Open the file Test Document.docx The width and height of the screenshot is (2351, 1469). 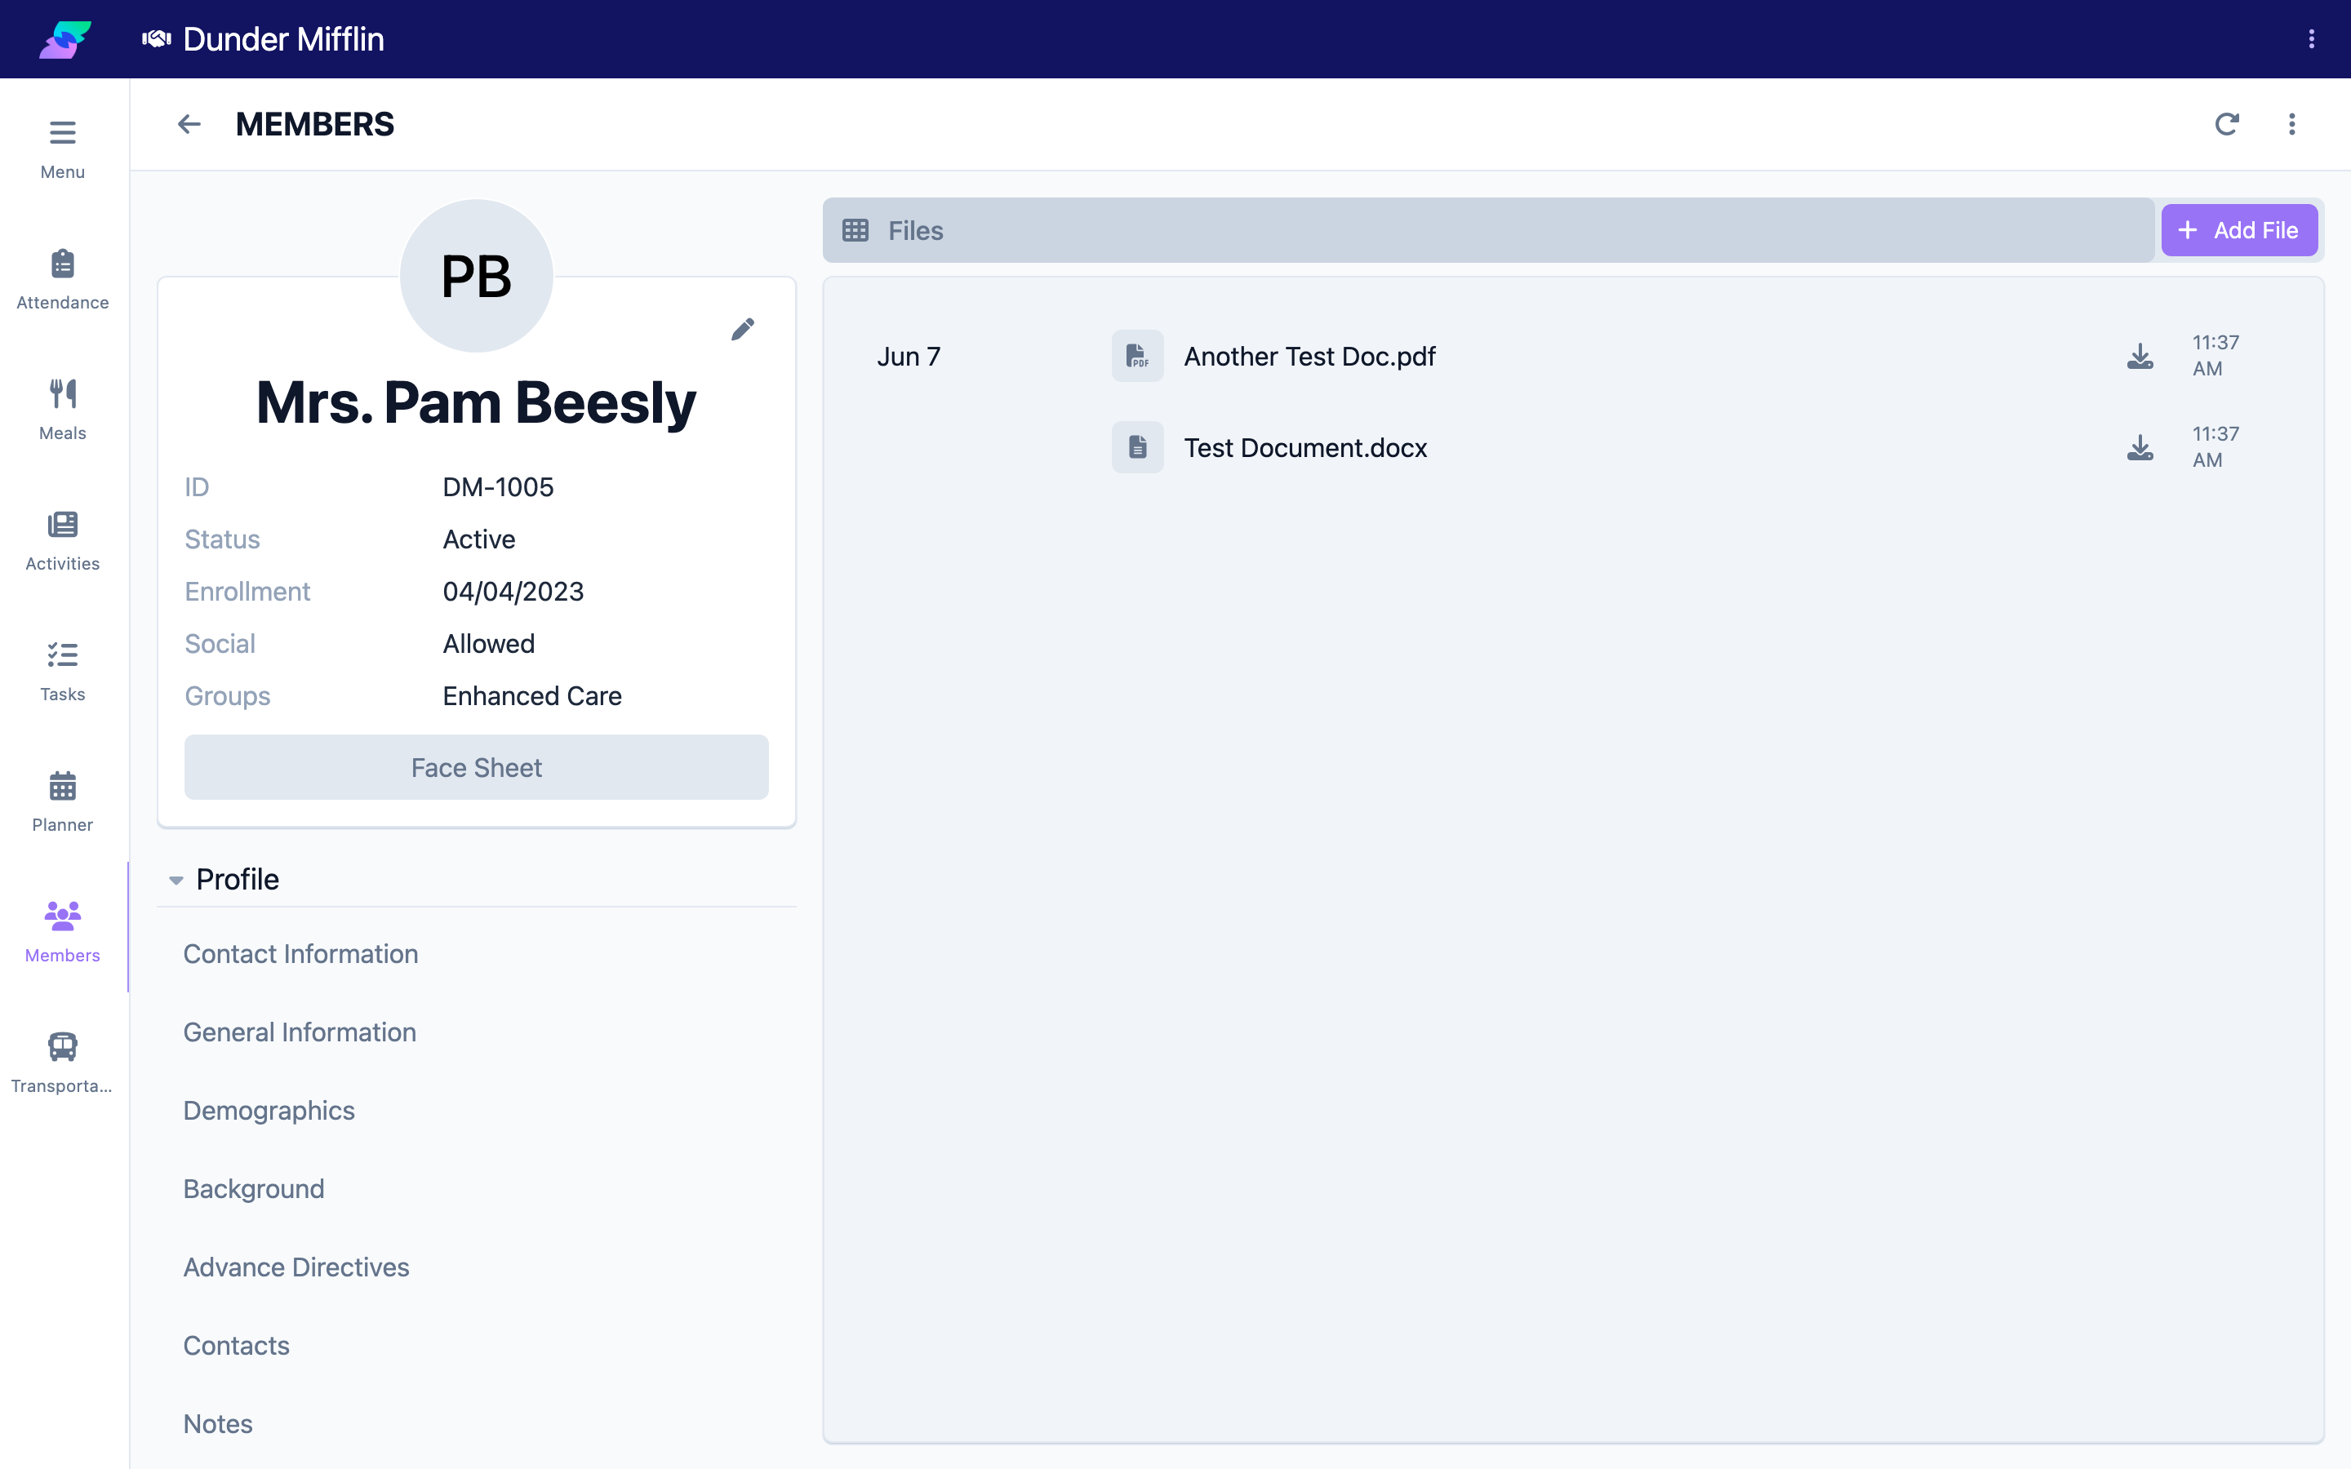1305,448
